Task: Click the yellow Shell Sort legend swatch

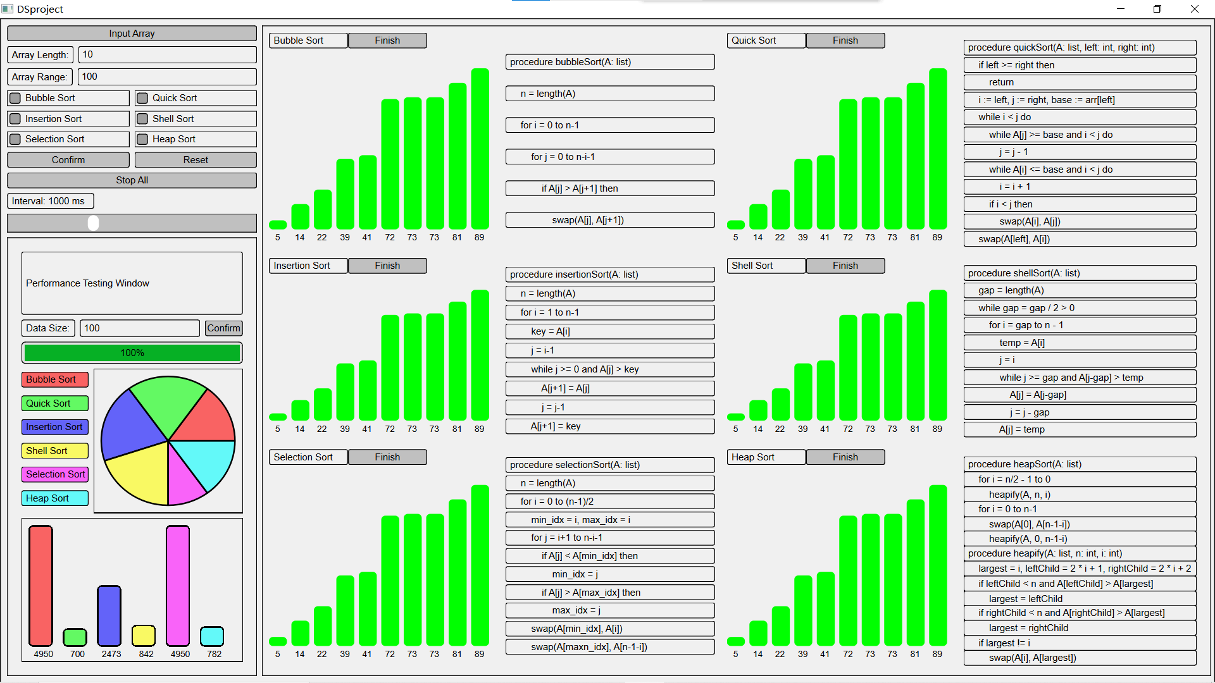Action: coord(54,451)
